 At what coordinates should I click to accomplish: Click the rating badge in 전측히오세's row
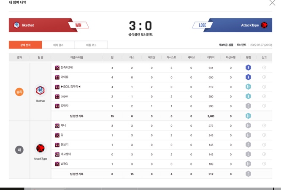pyautogui.click(x=249, y=68)
